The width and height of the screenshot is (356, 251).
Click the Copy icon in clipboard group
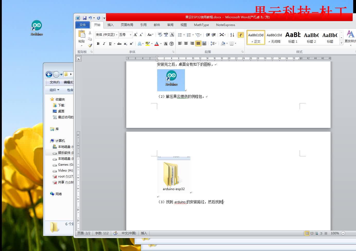90,39
